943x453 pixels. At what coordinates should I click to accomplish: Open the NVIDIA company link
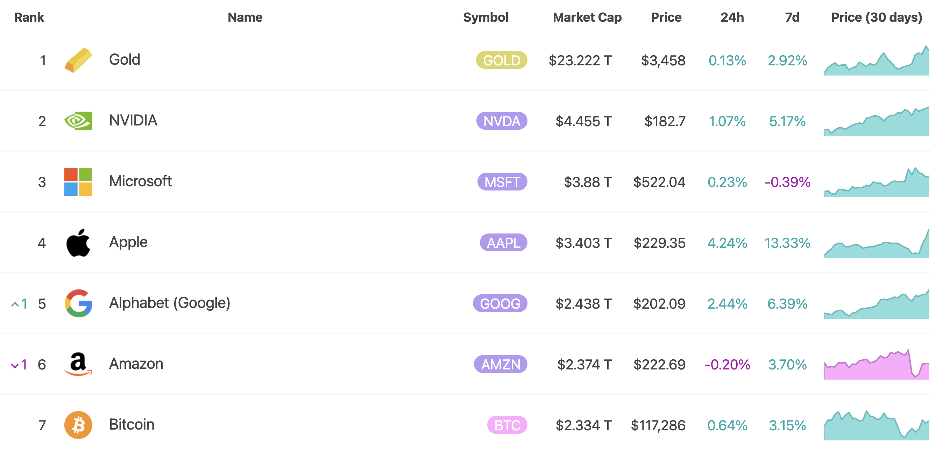click(x=133, y=120)
